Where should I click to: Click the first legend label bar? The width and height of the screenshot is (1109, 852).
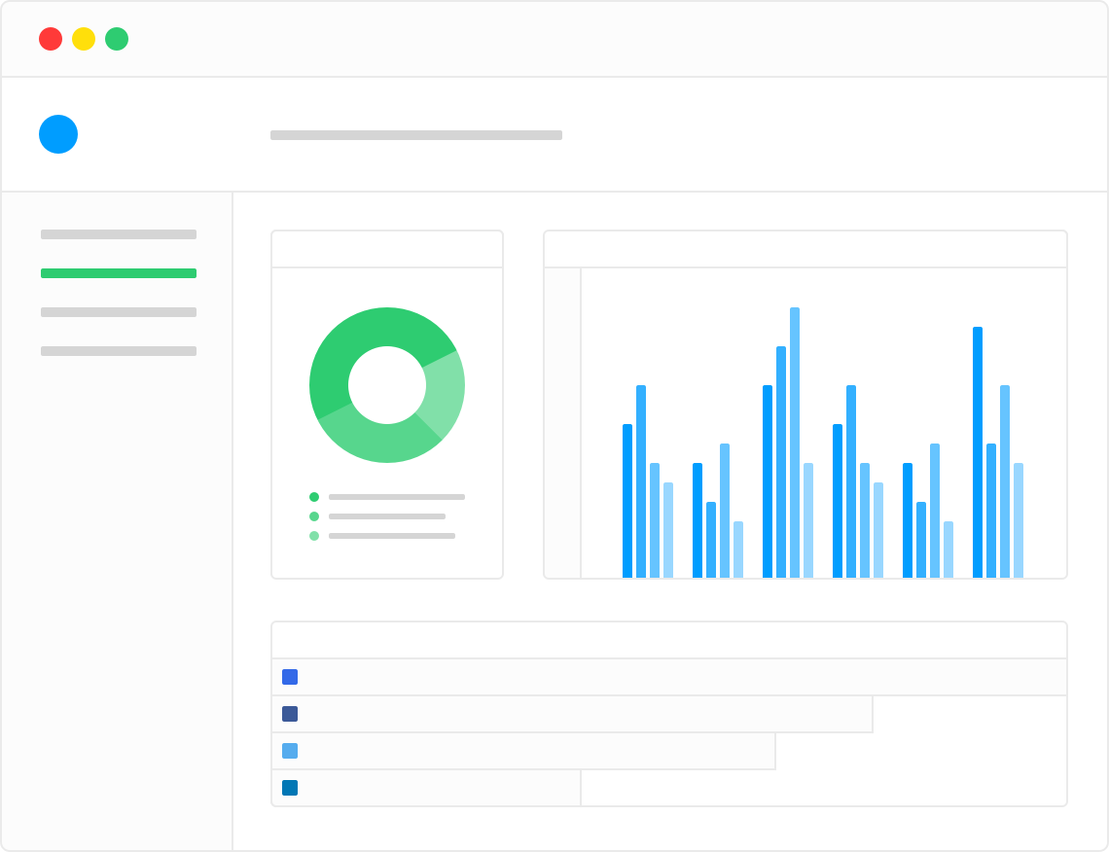(x=397, y=497)
